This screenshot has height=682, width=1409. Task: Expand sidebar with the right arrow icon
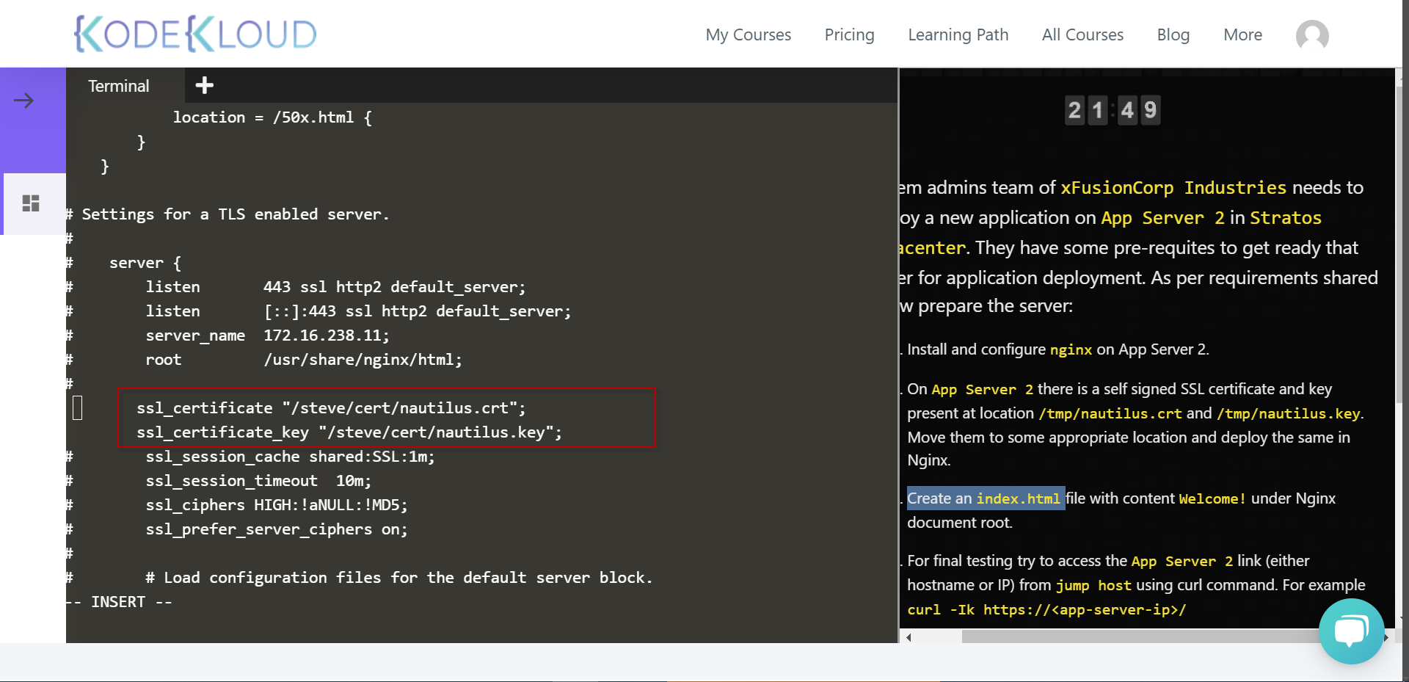pos(24,101)
